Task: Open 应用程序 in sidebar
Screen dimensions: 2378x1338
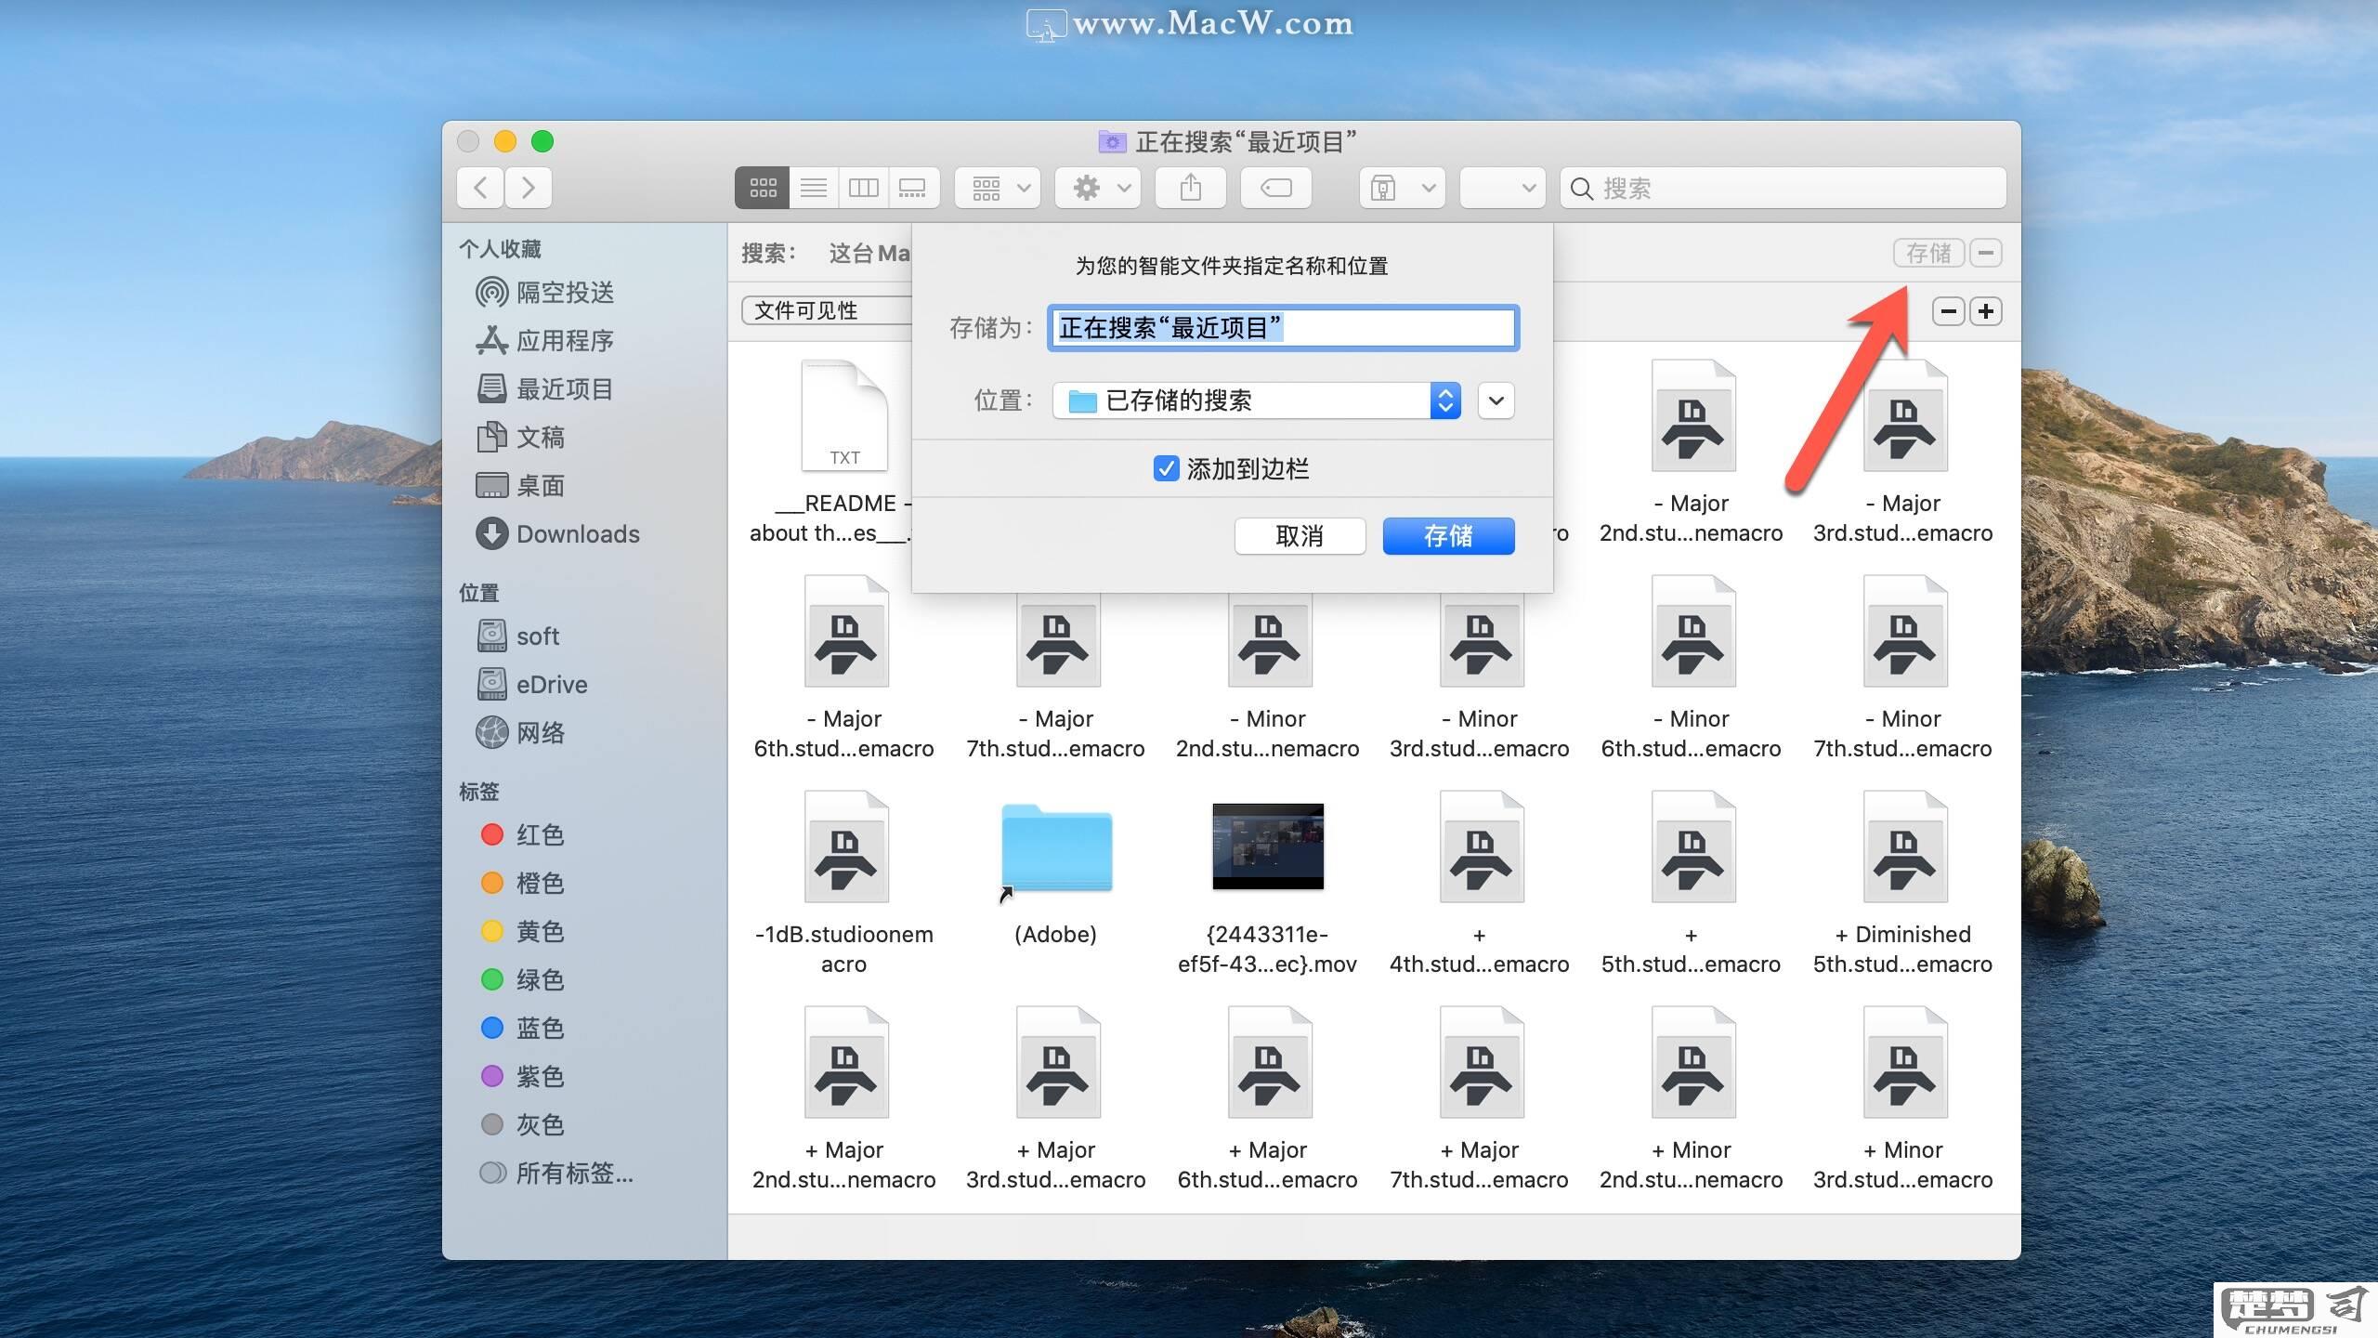Action: click(545, 341)
